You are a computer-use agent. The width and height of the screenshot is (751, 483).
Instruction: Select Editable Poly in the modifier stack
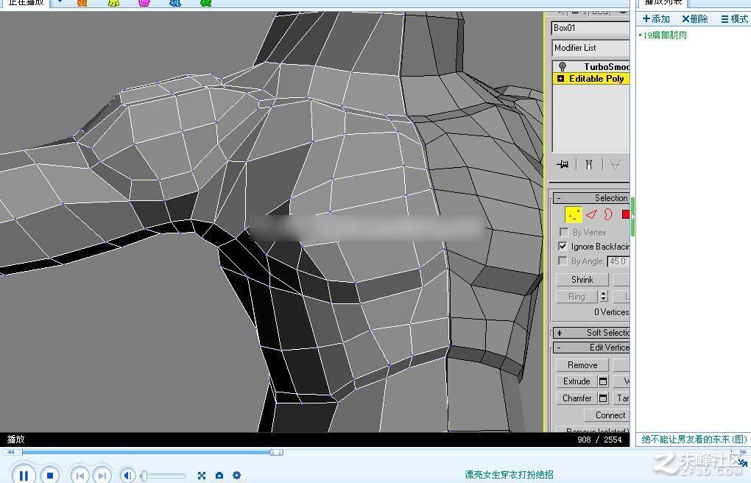(596, 79)
